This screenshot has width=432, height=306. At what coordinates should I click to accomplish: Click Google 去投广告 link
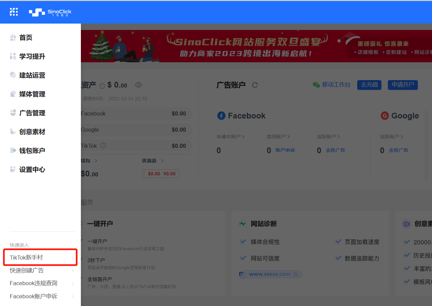398,150
